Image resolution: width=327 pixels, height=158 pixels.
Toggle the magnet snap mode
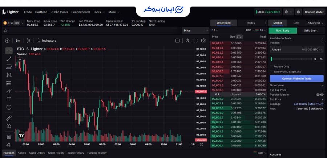tap(9, 137)
